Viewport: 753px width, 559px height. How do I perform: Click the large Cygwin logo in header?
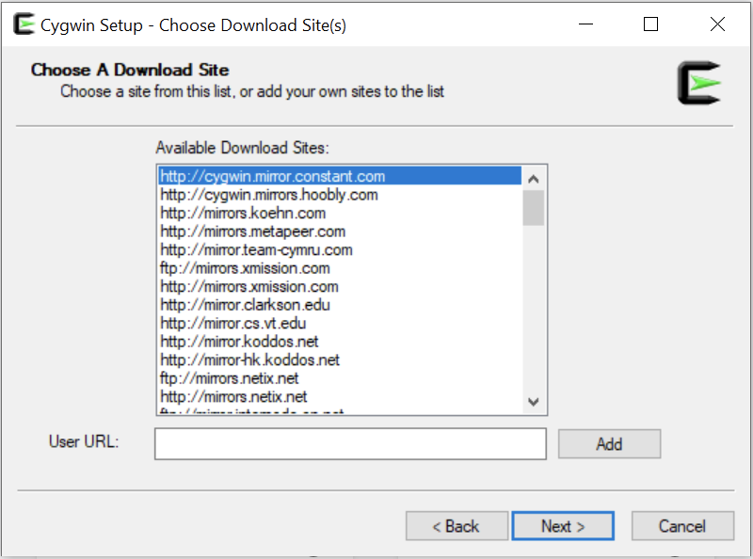[x=699, y=83]
